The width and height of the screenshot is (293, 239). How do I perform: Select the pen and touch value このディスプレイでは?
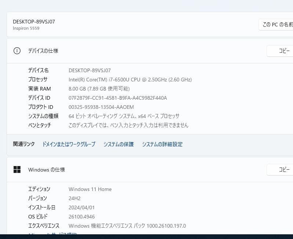pos(129,125)
